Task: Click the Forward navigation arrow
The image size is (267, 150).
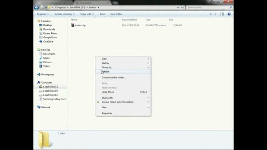Action: [42, 7]
